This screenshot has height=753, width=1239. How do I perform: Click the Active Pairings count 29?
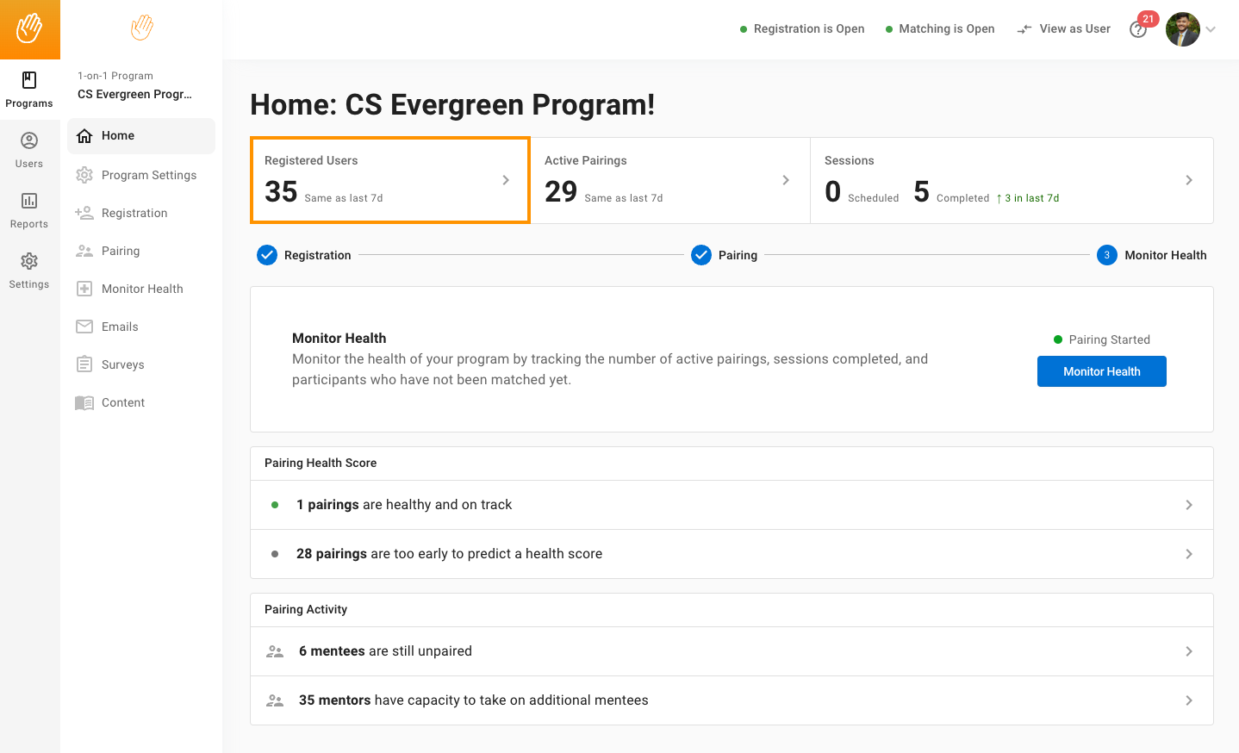tap(561, 191)
